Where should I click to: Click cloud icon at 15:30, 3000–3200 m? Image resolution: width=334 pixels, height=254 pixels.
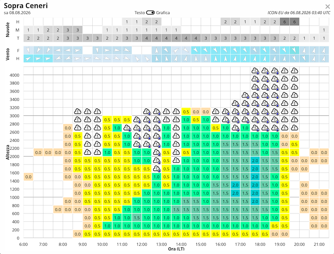click(x=215, y=112)
